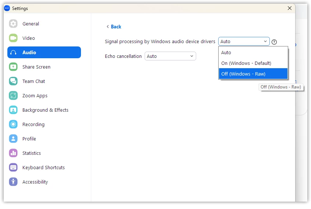This screenshot has height=209, width=311.
Task: Go to Team Chat settings
Action: click(x=44, y=81)
